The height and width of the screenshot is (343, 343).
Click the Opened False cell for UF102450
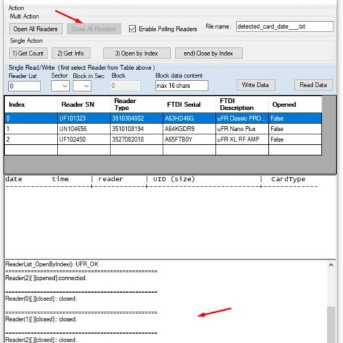coord(295,139)
